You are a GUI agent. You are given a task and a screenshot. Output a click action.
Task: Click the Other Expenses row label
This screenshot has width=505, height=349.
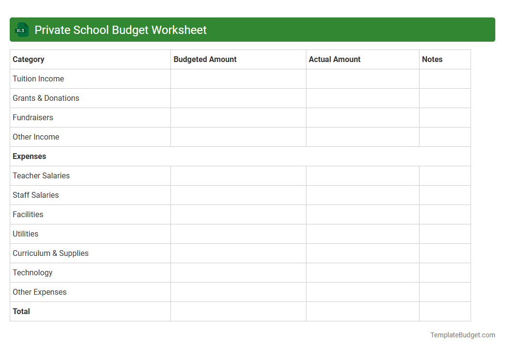[39, 292]
